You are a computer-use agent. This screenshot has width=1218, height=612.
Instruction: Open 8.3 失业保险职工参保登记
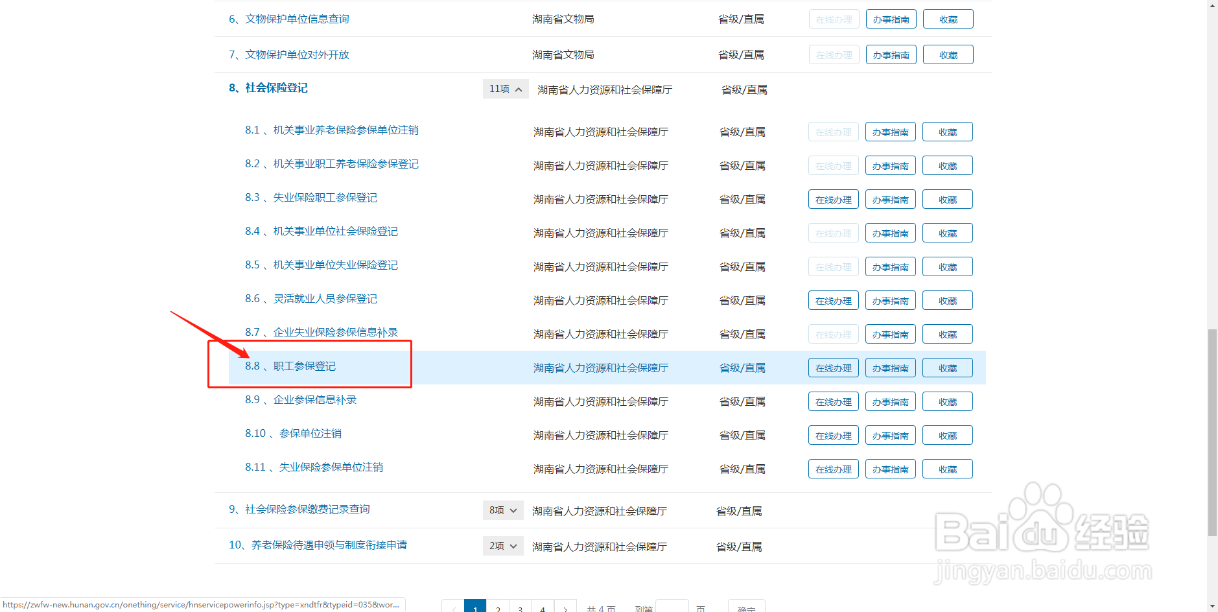point(311,198)
